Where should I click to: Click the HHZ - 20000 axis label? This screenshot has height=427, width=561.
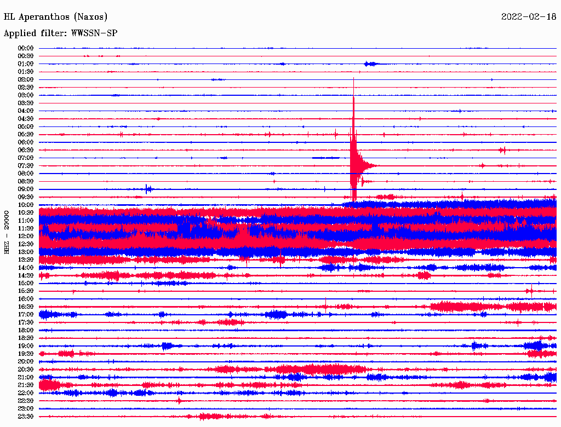tap(7, 233)
